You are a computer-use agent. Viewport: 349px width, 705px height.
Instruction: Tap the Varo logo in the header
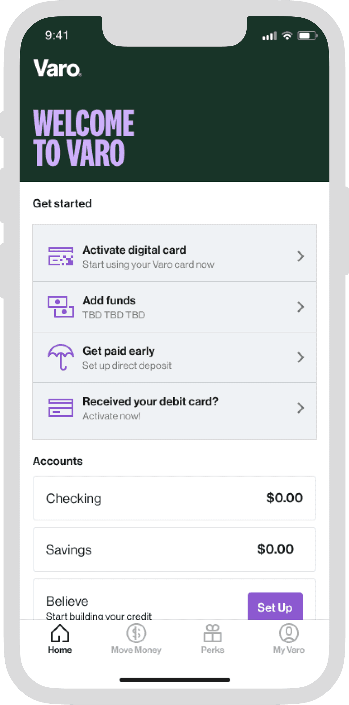57,68
